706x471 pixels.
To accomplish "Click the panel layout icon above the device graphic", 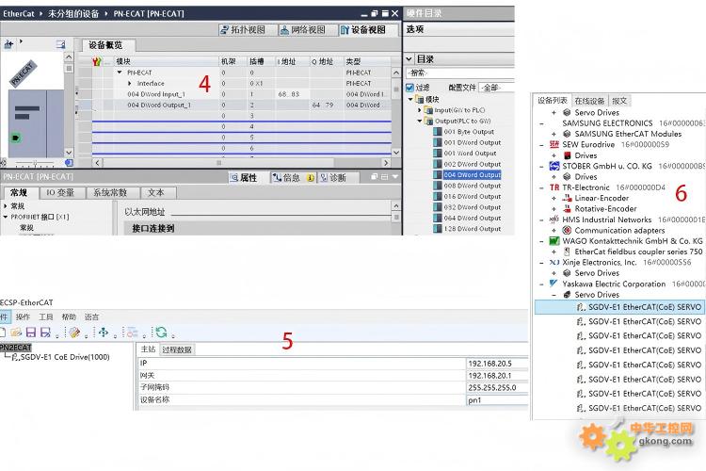I will tap(61, 44).
